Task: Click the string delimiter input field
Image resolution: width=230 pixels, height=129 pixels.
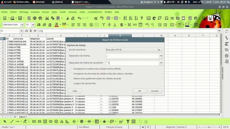Action: point(133,63)
